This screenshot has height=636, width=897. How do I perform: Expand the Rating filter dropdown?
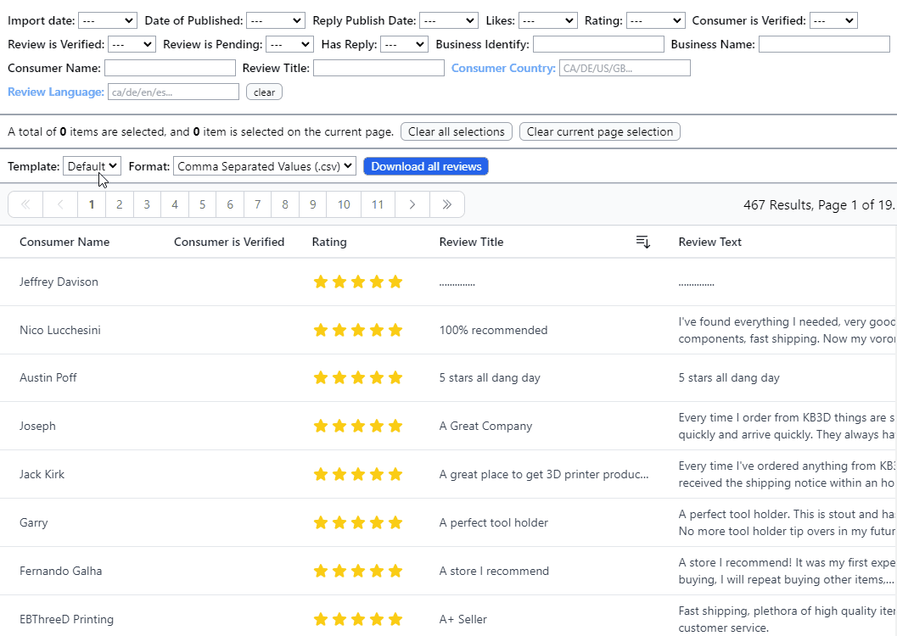tap(655, 20)
